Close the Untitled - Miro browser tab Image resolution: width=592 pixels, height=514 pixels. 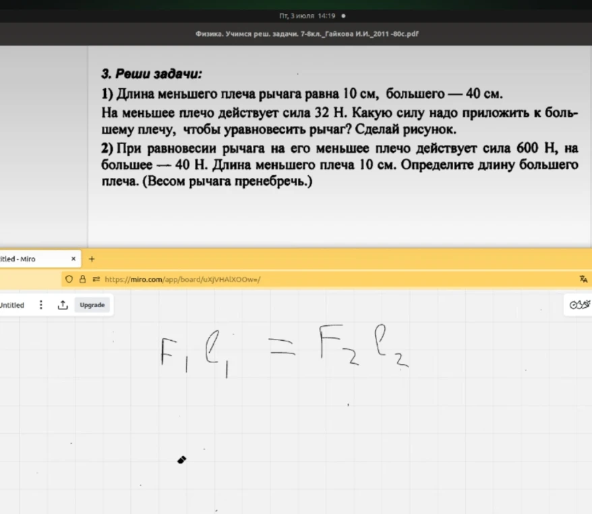73,259
